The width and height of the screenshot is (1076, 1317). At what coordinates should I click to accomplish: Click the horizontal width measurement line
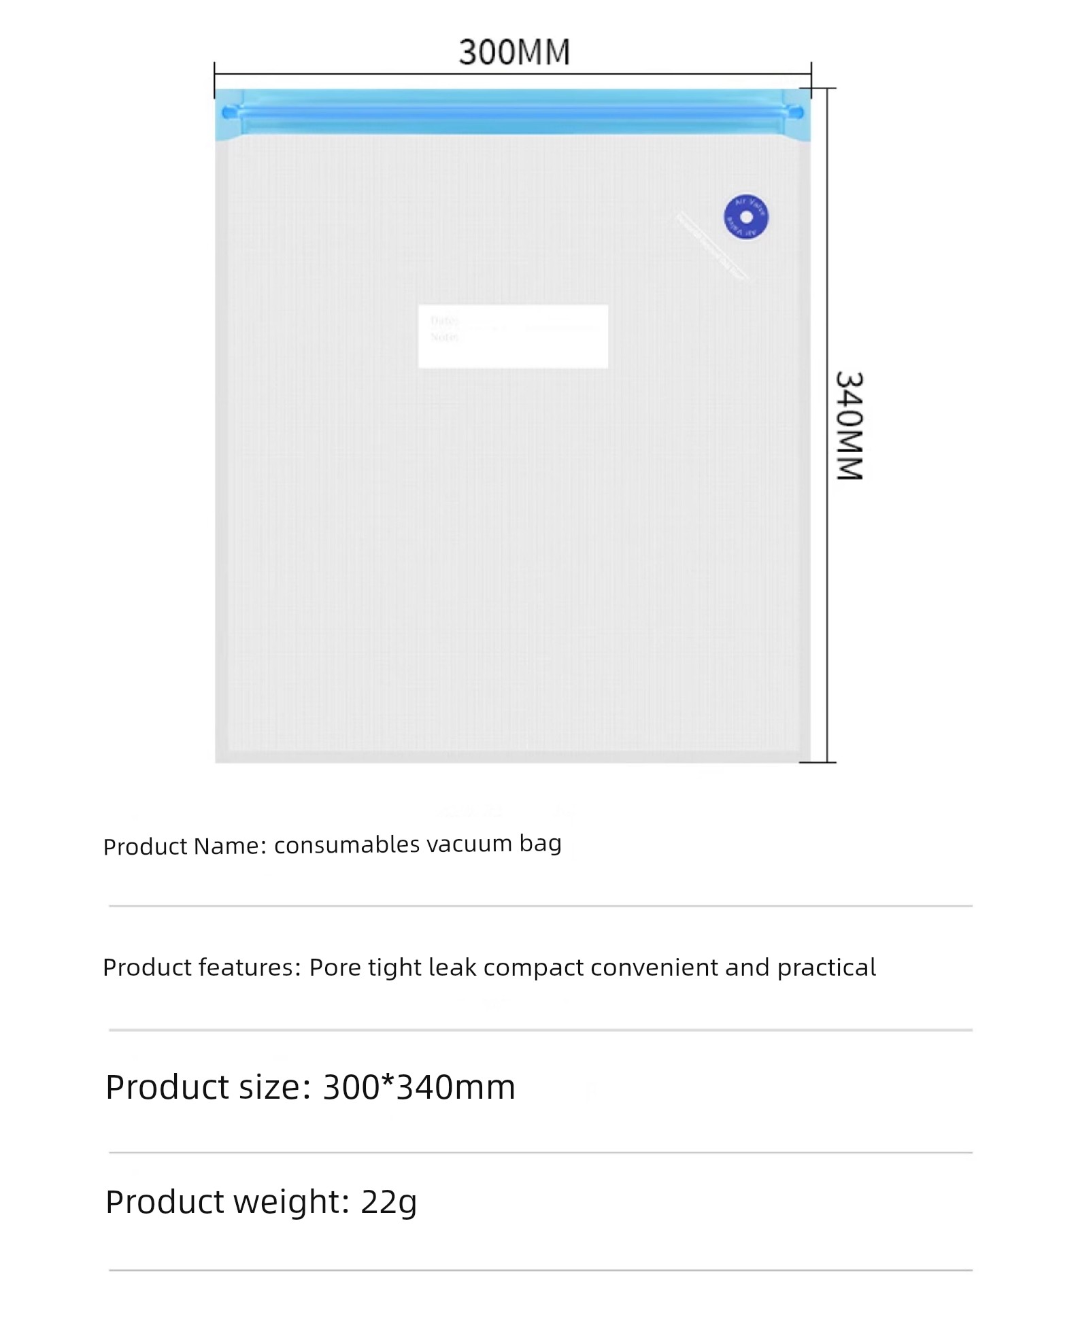click(x=513, y=73)
